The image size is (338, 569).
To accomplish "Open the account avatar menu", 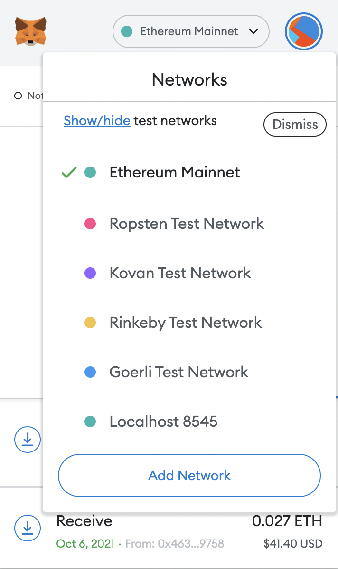I will (304, 32).
